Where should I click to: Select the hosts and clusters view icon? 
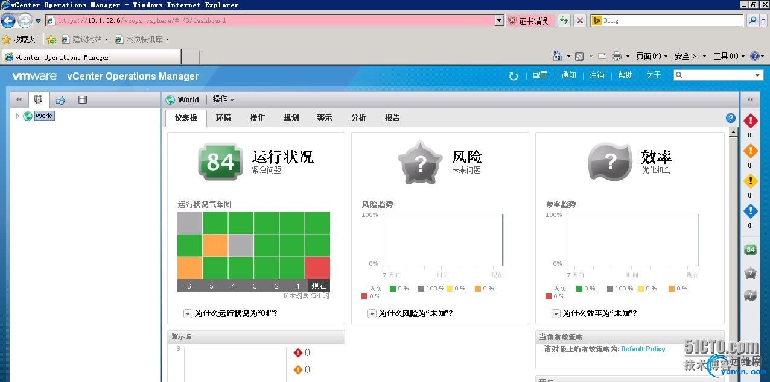(38, 100)
